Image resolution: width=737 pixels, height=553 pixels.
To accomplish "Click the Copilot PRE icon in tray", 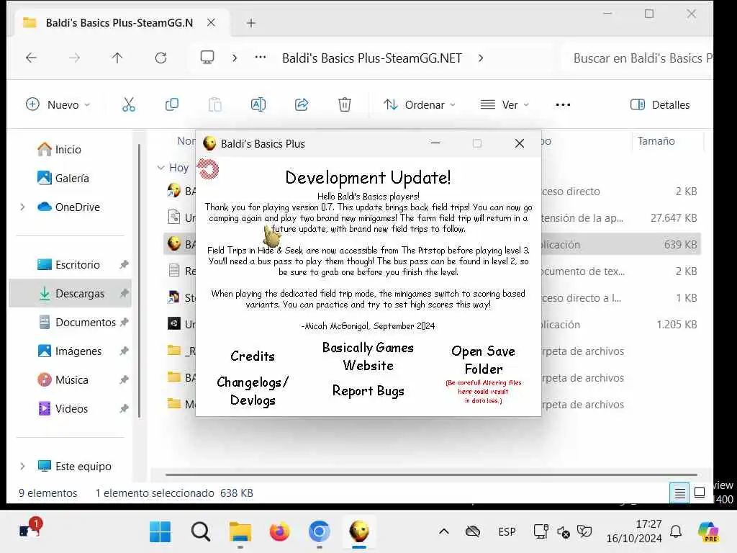I will [x=708, y=532].
